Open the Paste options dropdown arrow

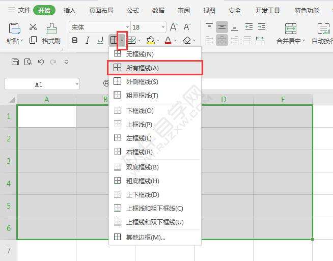tap(21, 40)
